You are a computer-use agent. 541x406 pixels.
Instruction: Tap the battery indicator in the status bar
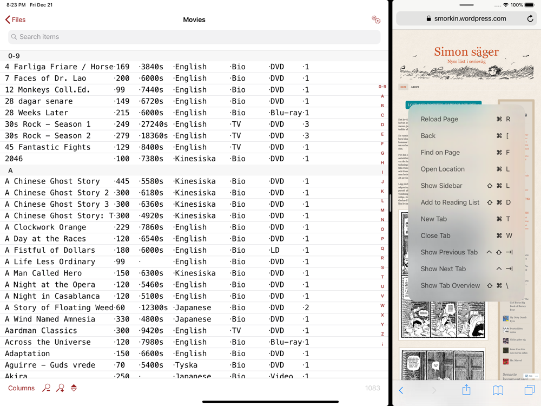coord(530,5)
